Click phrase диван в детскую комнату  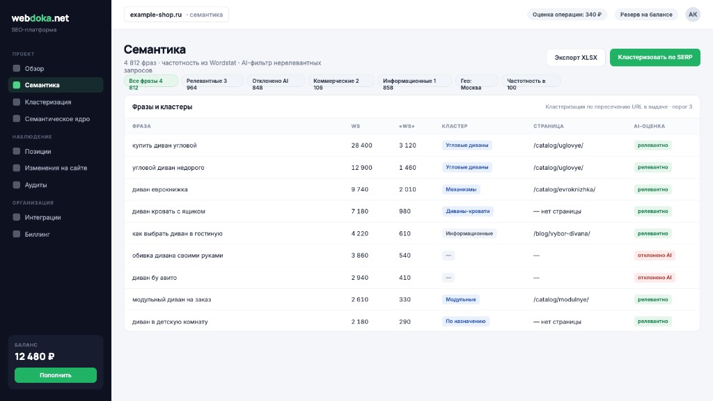(170, 322)
